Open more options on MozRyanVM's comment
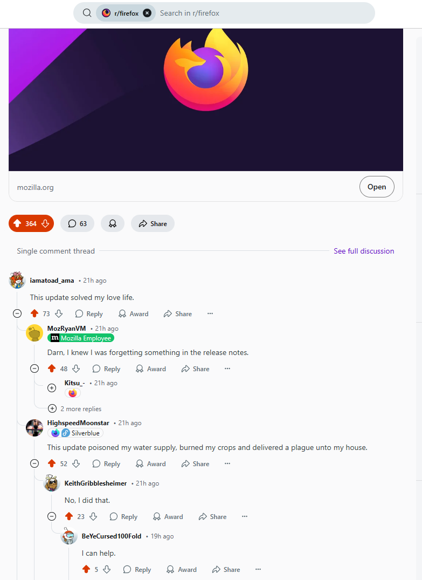 click(x=227, y=369)
